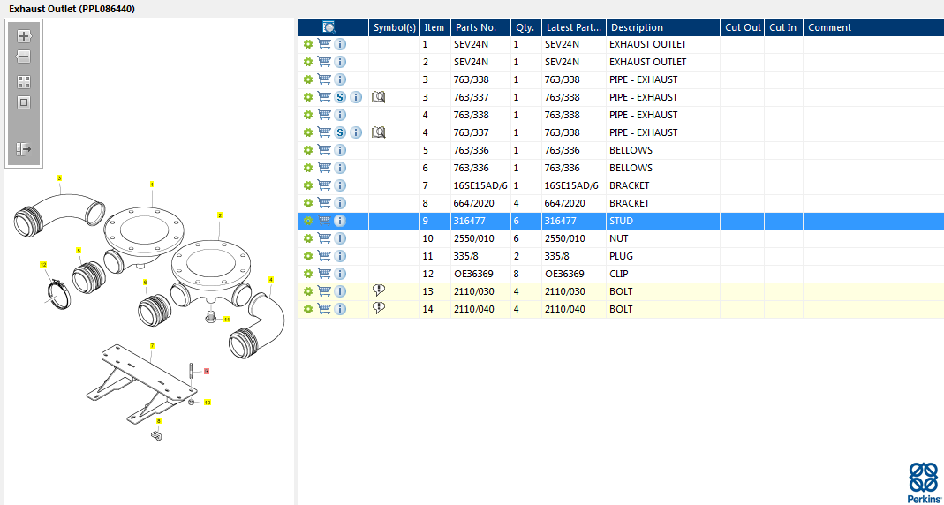944x505 pixels.
Task: Click the Perkins logo
Action: click(923, 482)
